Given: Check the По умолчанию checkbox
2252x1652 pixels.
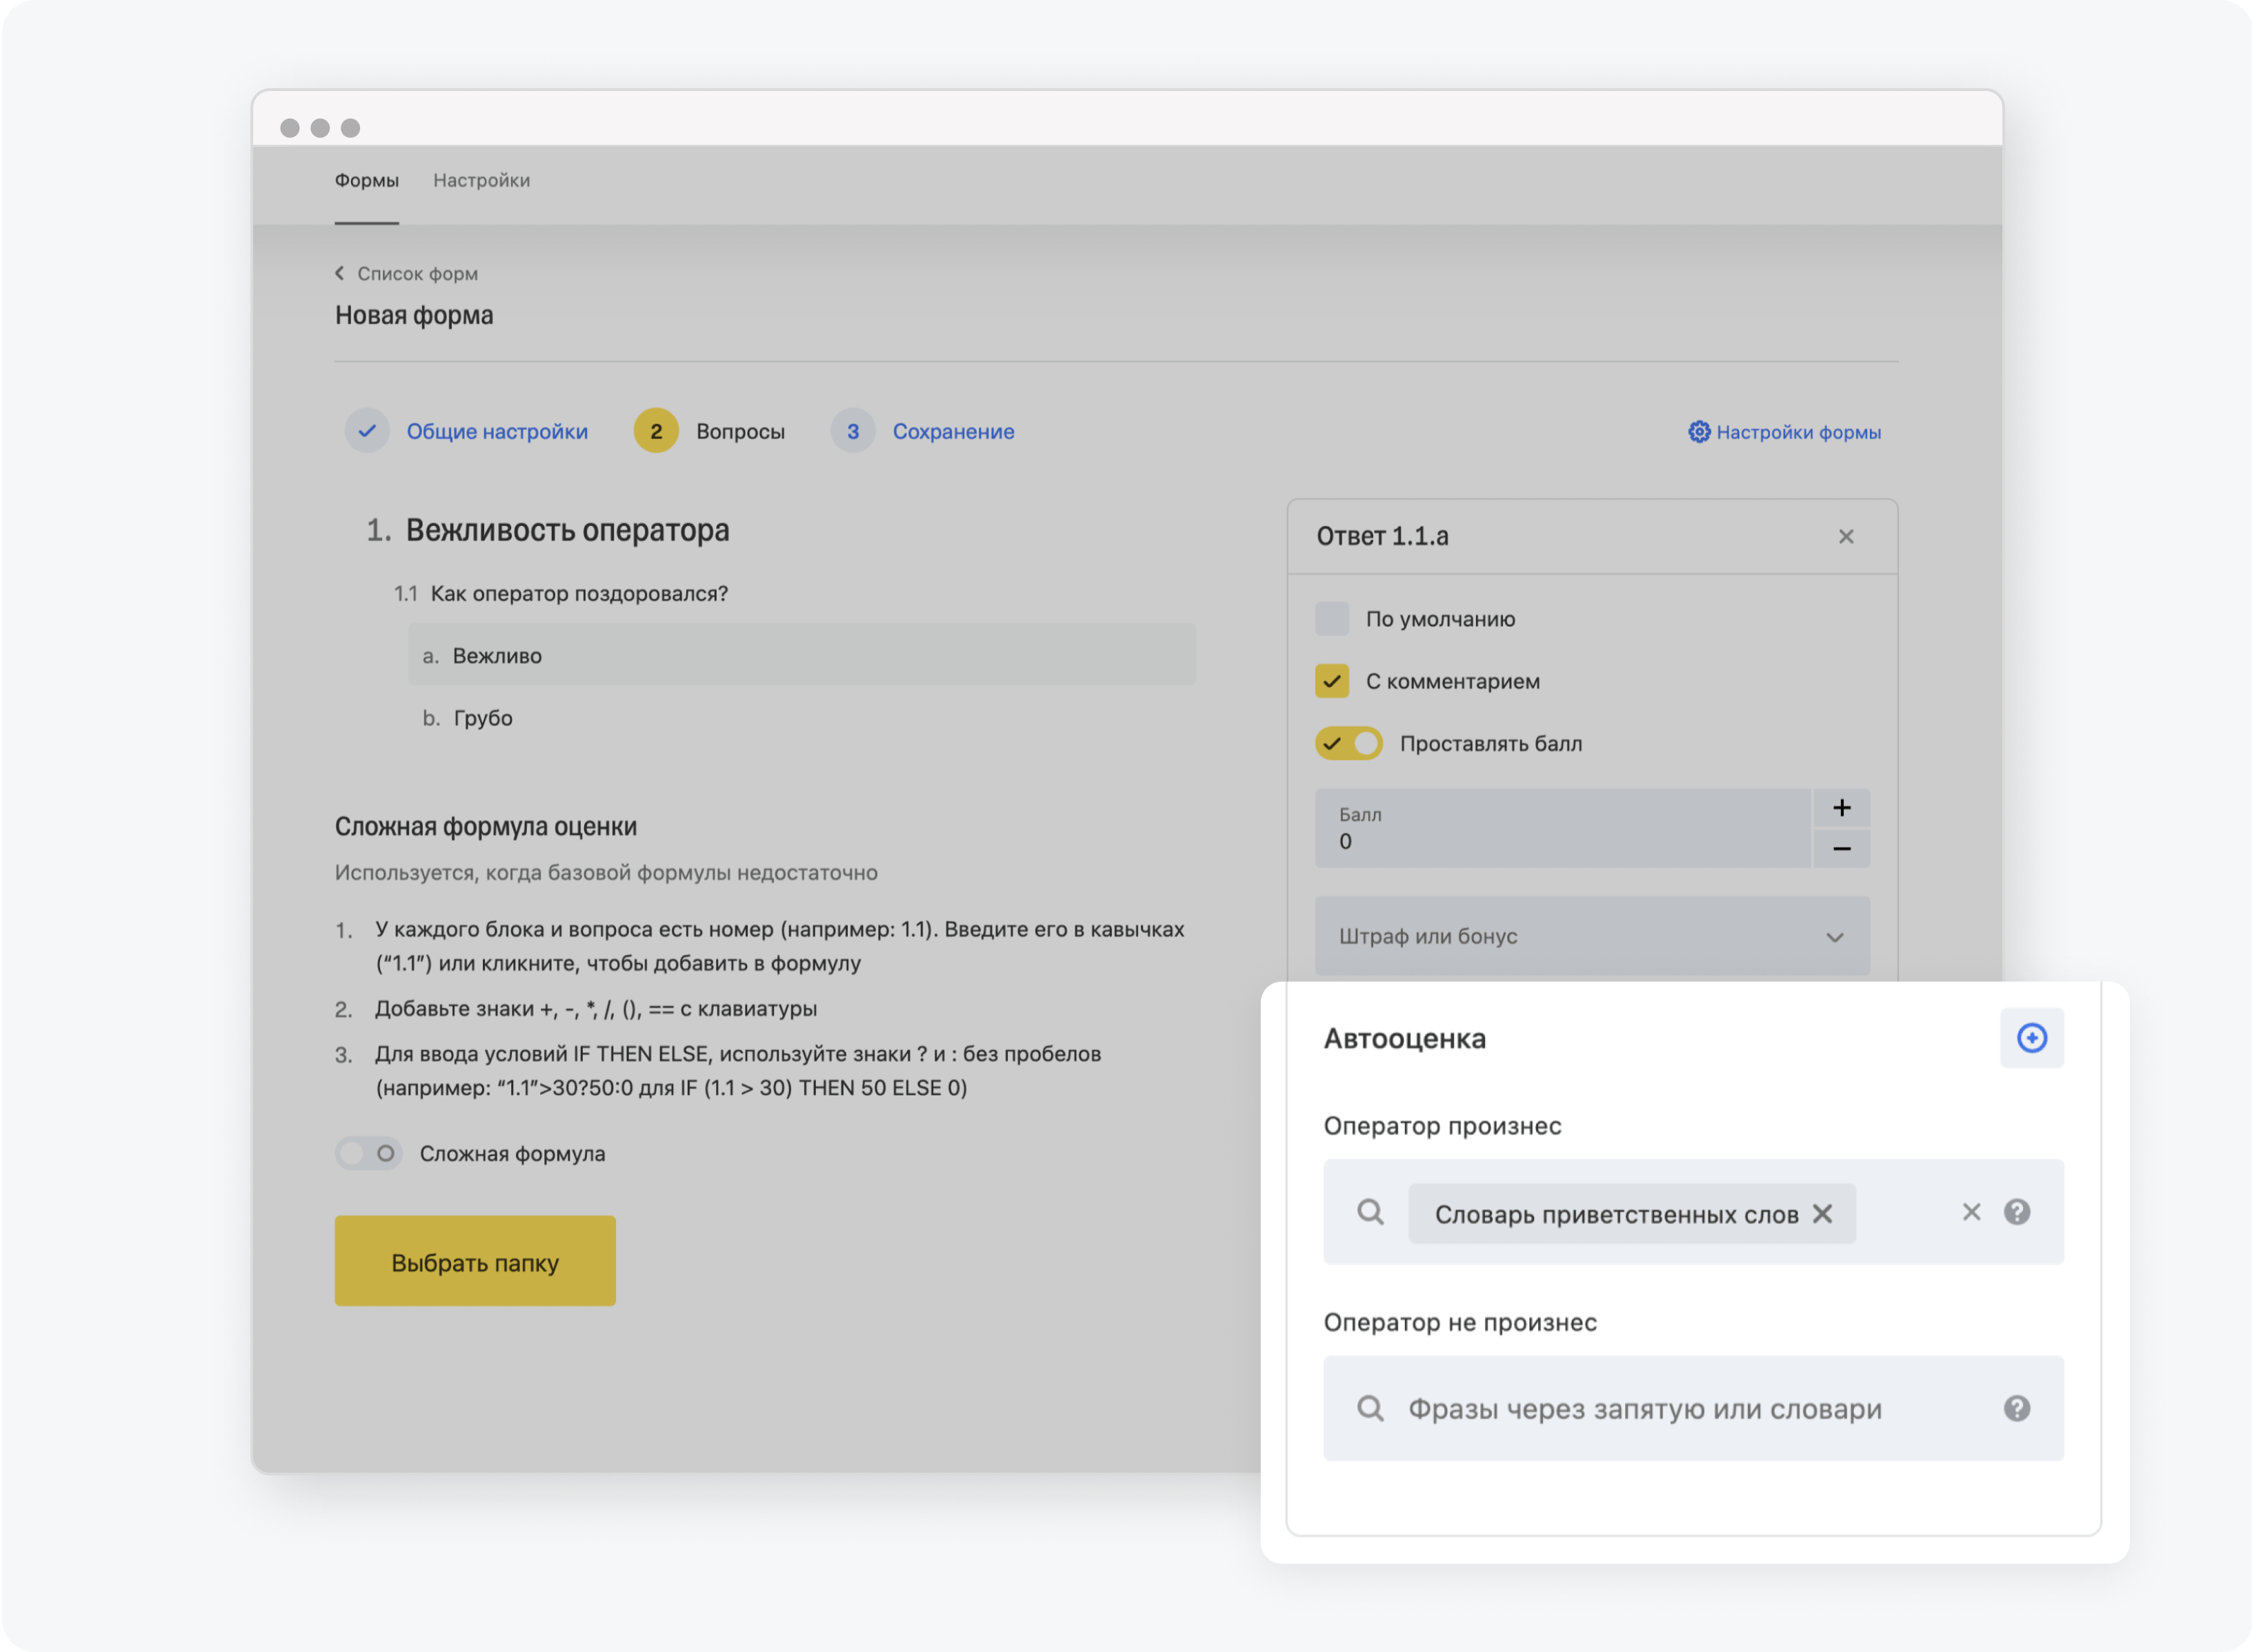Looking at the screenshot, I should point(1332,619).
